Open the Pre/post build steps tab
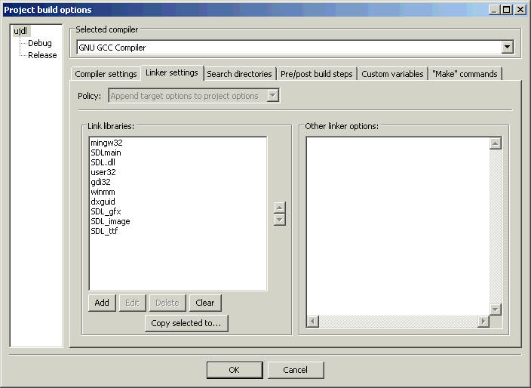 point(316,74)
